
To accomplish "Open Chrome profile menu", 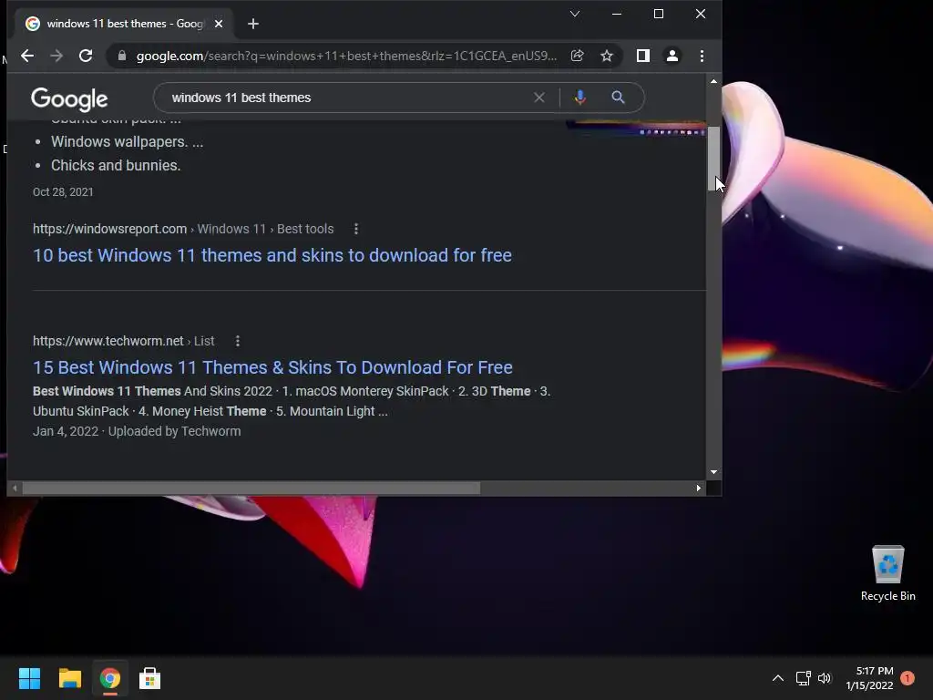I will tap(672, 56).
